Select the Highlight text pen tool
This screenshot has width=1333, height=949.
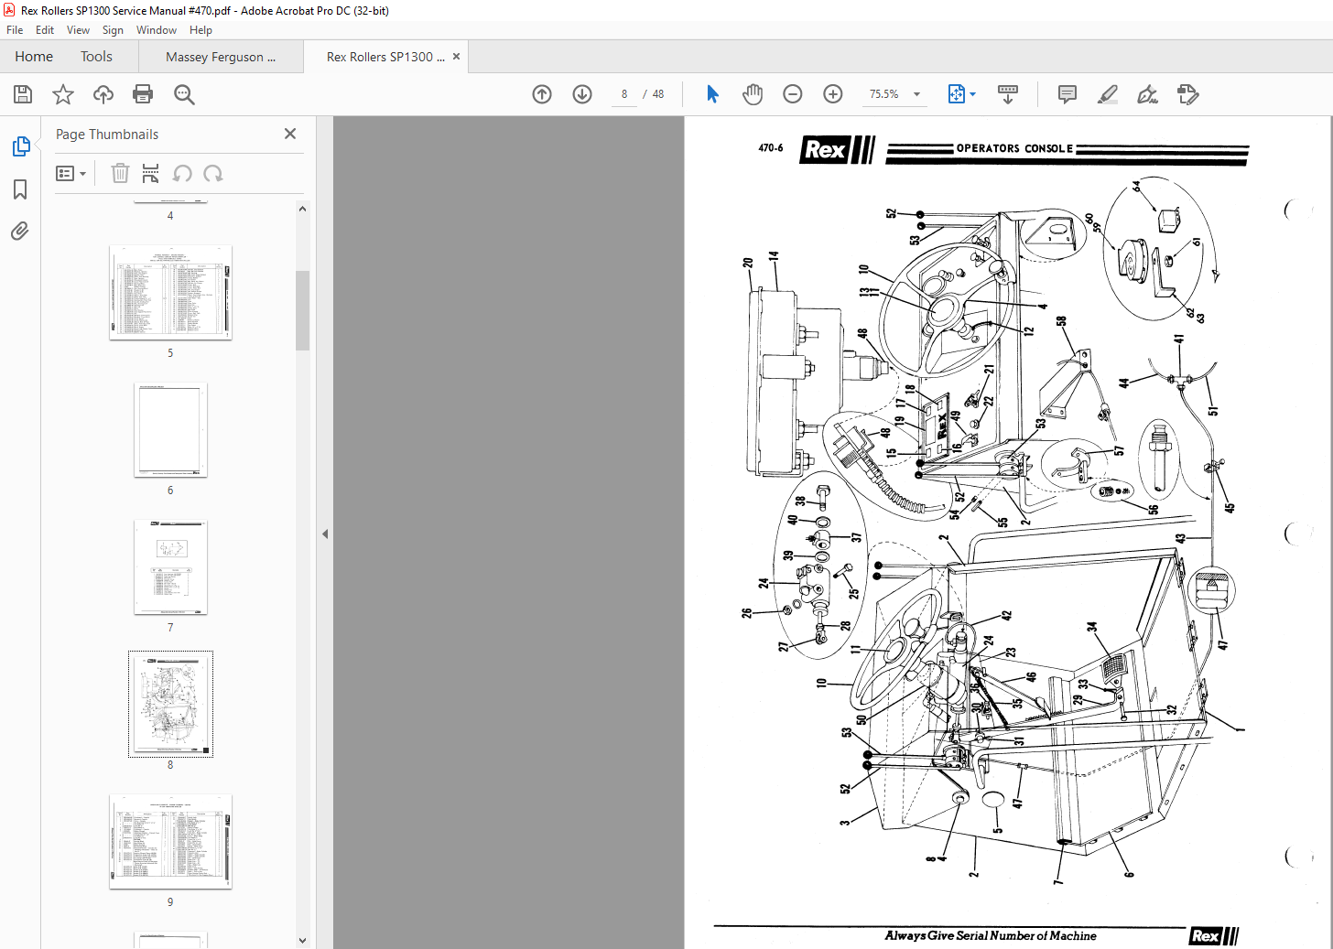(x=1108, y=94)
